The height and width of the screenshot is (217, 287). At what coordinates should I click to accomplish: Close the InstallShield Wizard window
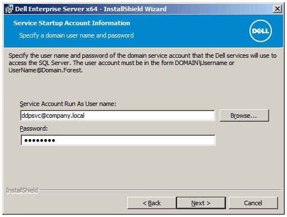(277, 9)
